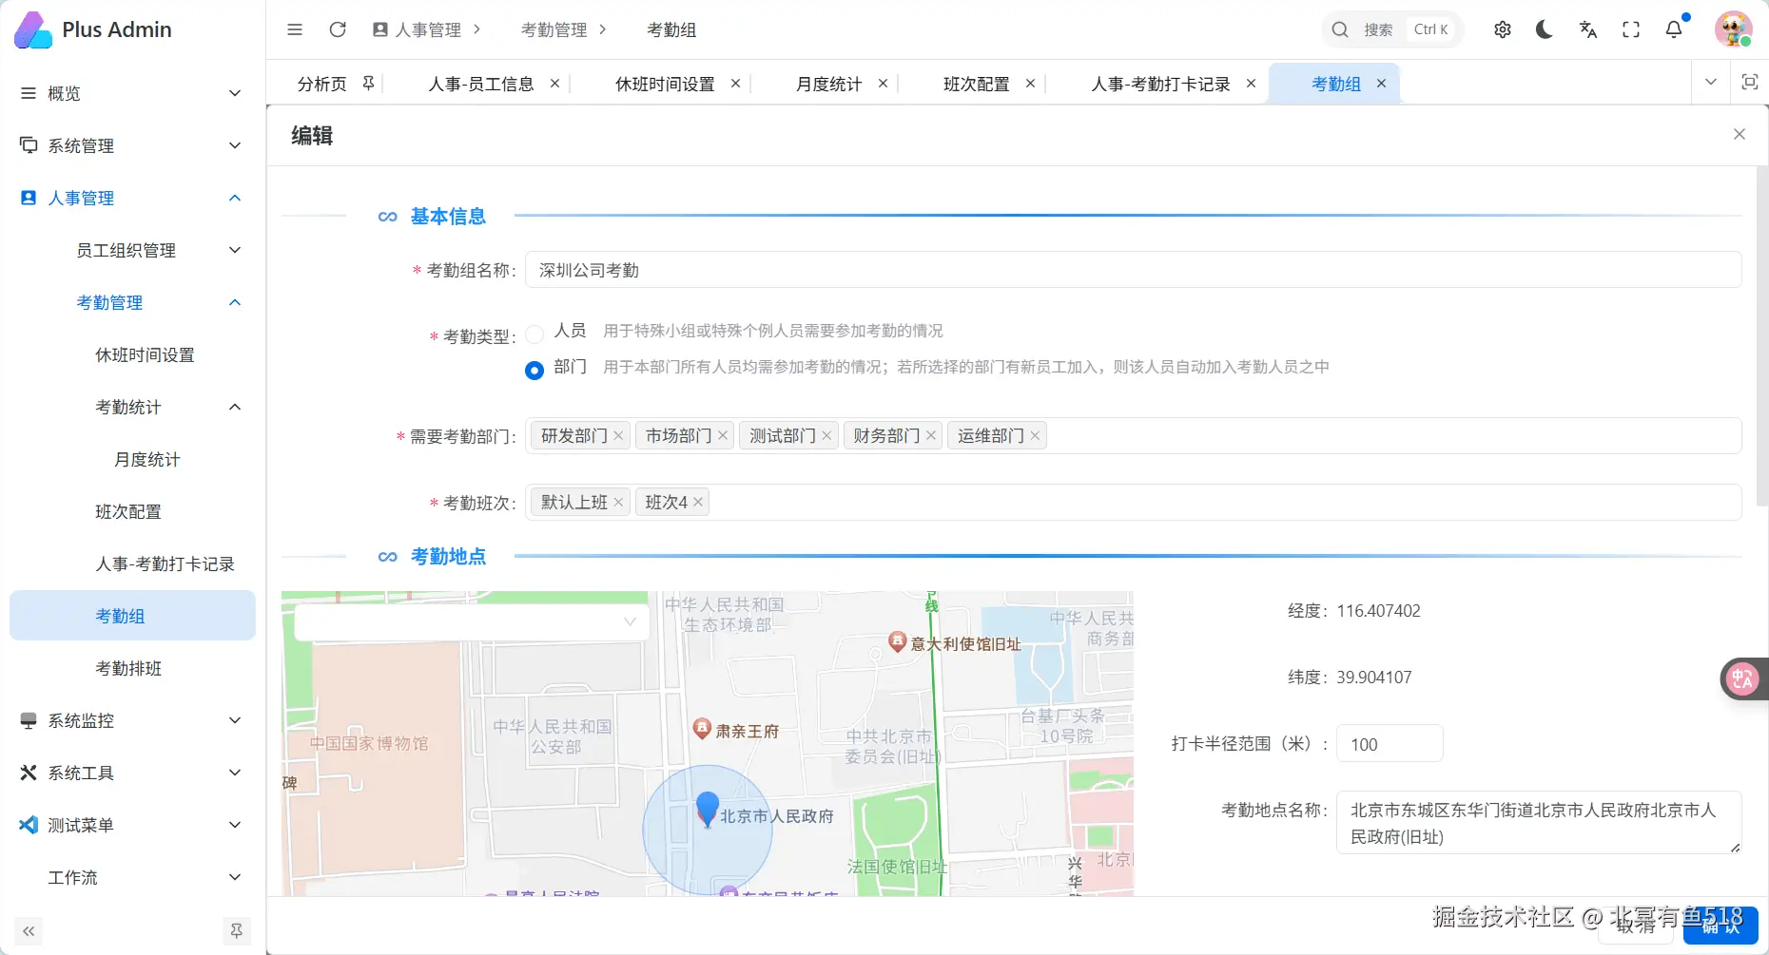Open the settings gear icon
Image resolution: width=1769 pixels, height=955 pixels.
coord(1503,29)
